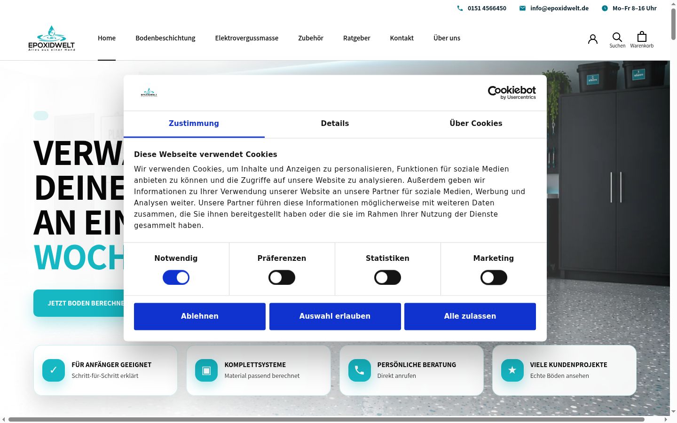Click the phone icon for Persönliche Beratung
The height and width of the screenshot is (423, 677).
tap(360, 370)
